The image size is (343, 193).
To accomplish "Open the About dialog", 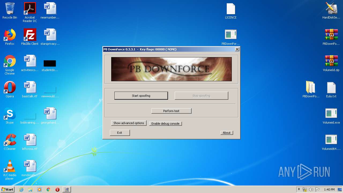I will 226,133.
